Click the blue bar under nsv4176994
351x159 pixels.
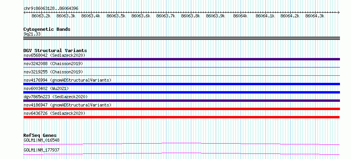181,84
